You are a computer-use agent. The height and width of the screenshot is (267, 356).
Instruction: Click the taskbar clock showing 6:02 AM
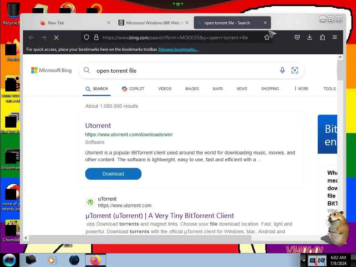coord(338,260)
